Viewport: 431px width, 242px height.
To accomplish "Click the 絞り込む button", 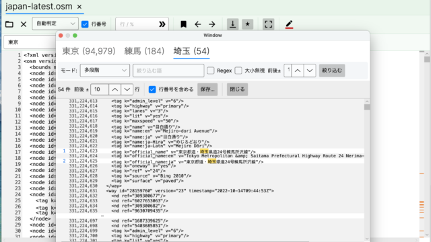I will 332,71.
